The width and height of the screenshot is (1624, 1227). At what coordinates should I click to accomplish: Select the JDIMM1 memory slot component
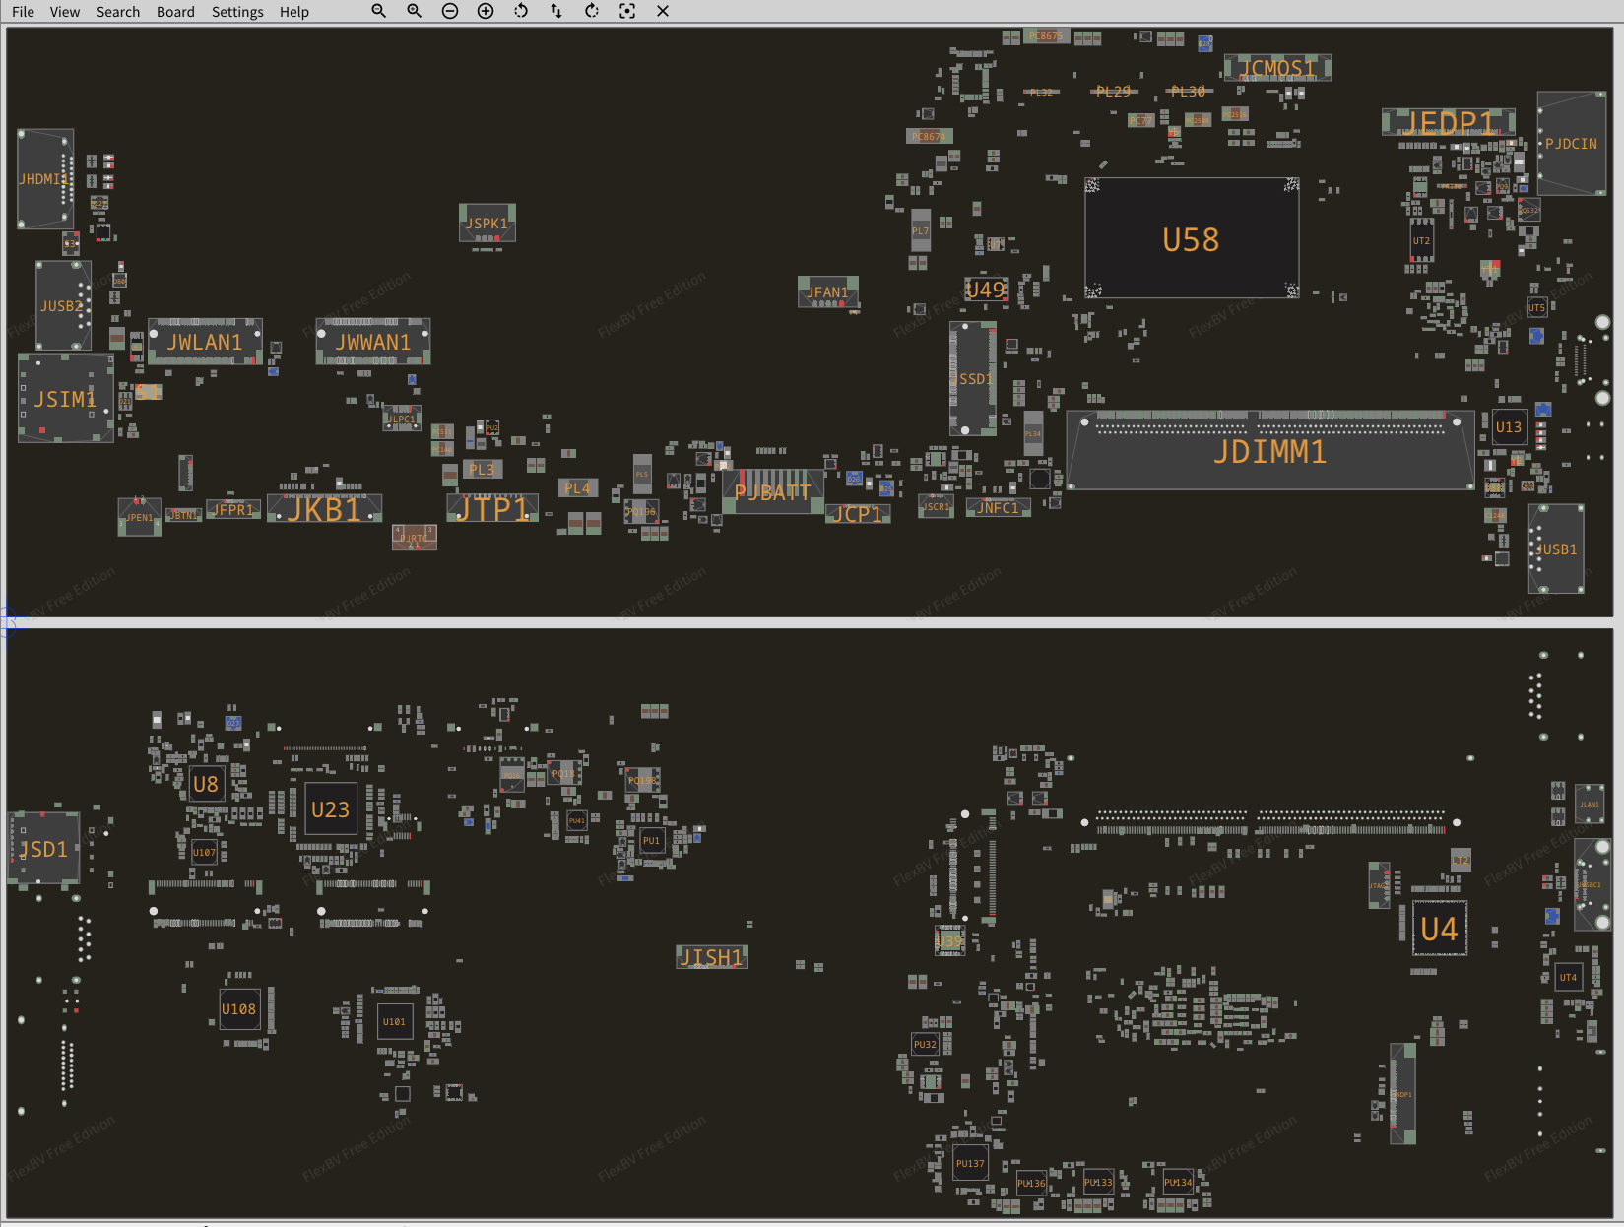pyautogui.click(x=1269, y=452)
